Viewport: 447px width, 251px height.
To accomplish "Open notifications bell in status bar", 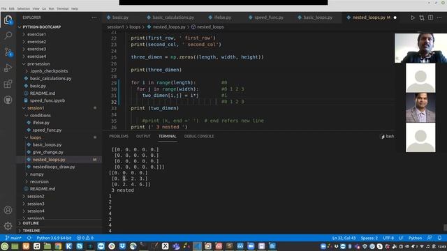I will pos(439,238).
